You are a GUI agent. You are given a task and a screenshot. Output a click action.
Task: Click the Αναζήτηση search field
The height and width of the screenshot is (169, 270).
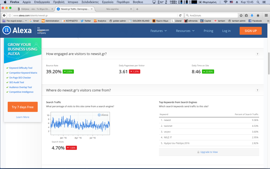[211, 15]
